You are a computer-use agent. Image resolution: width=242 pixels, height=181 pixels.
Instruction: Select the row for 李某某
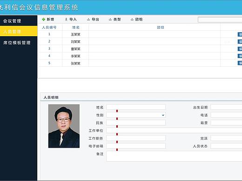point(140,56)
